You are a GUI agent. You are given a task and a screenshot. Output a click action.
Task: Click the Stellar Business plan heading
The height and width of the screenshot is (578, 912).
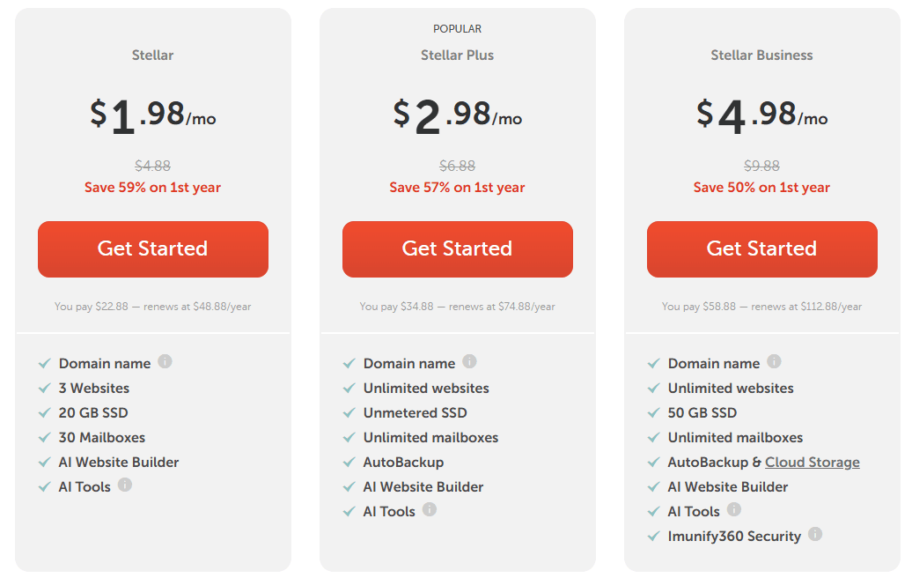(761, 55)
